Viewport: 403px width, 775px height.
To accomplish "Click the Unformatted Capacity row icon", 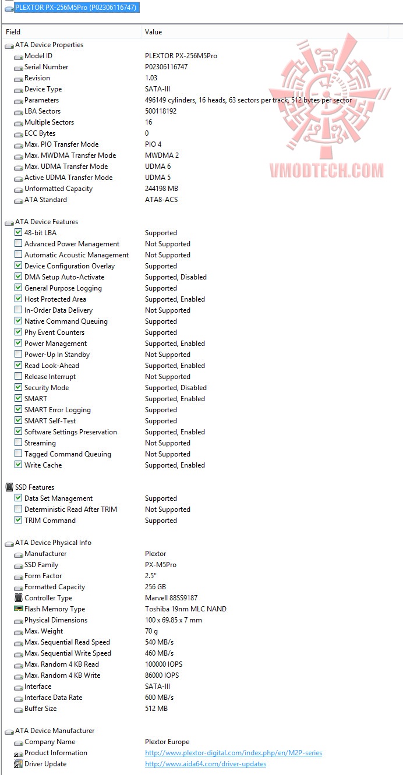I will click(19, 189).
